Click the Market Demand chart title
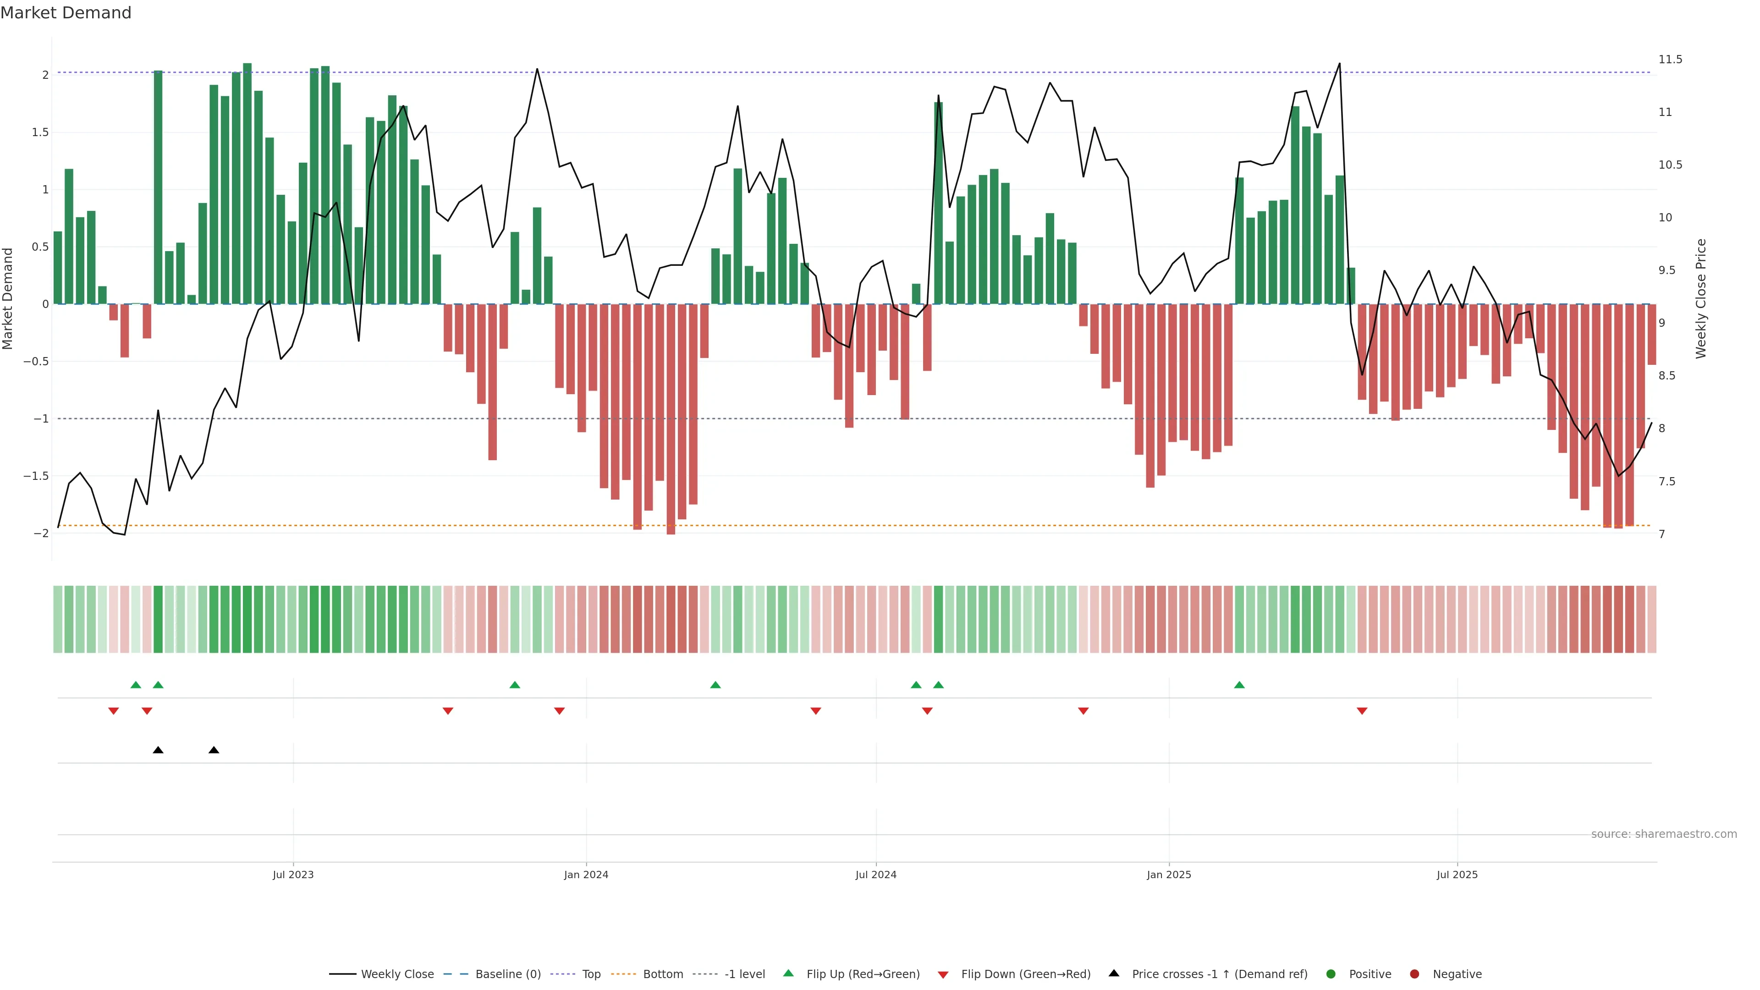 click(x=66, y=13)
